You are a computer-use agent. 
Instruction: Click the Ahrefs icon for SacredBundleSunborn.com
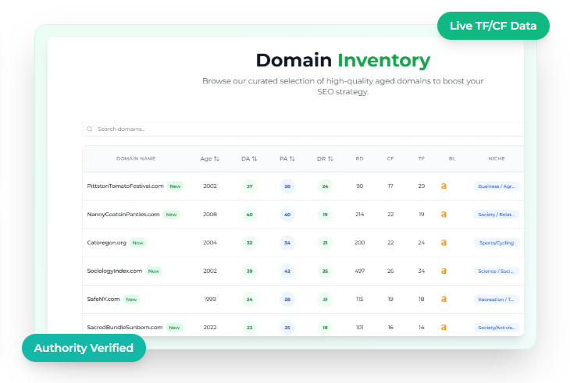pyautogui.click(x=444, y=328)
